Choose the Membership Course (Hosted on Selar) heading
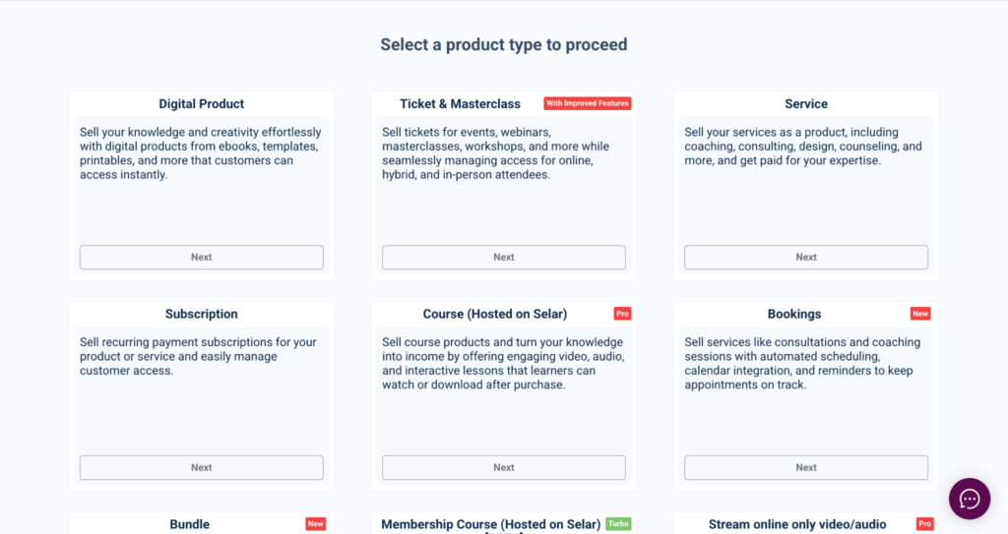This screenshot has height=534, width=1008. [490, 525]
